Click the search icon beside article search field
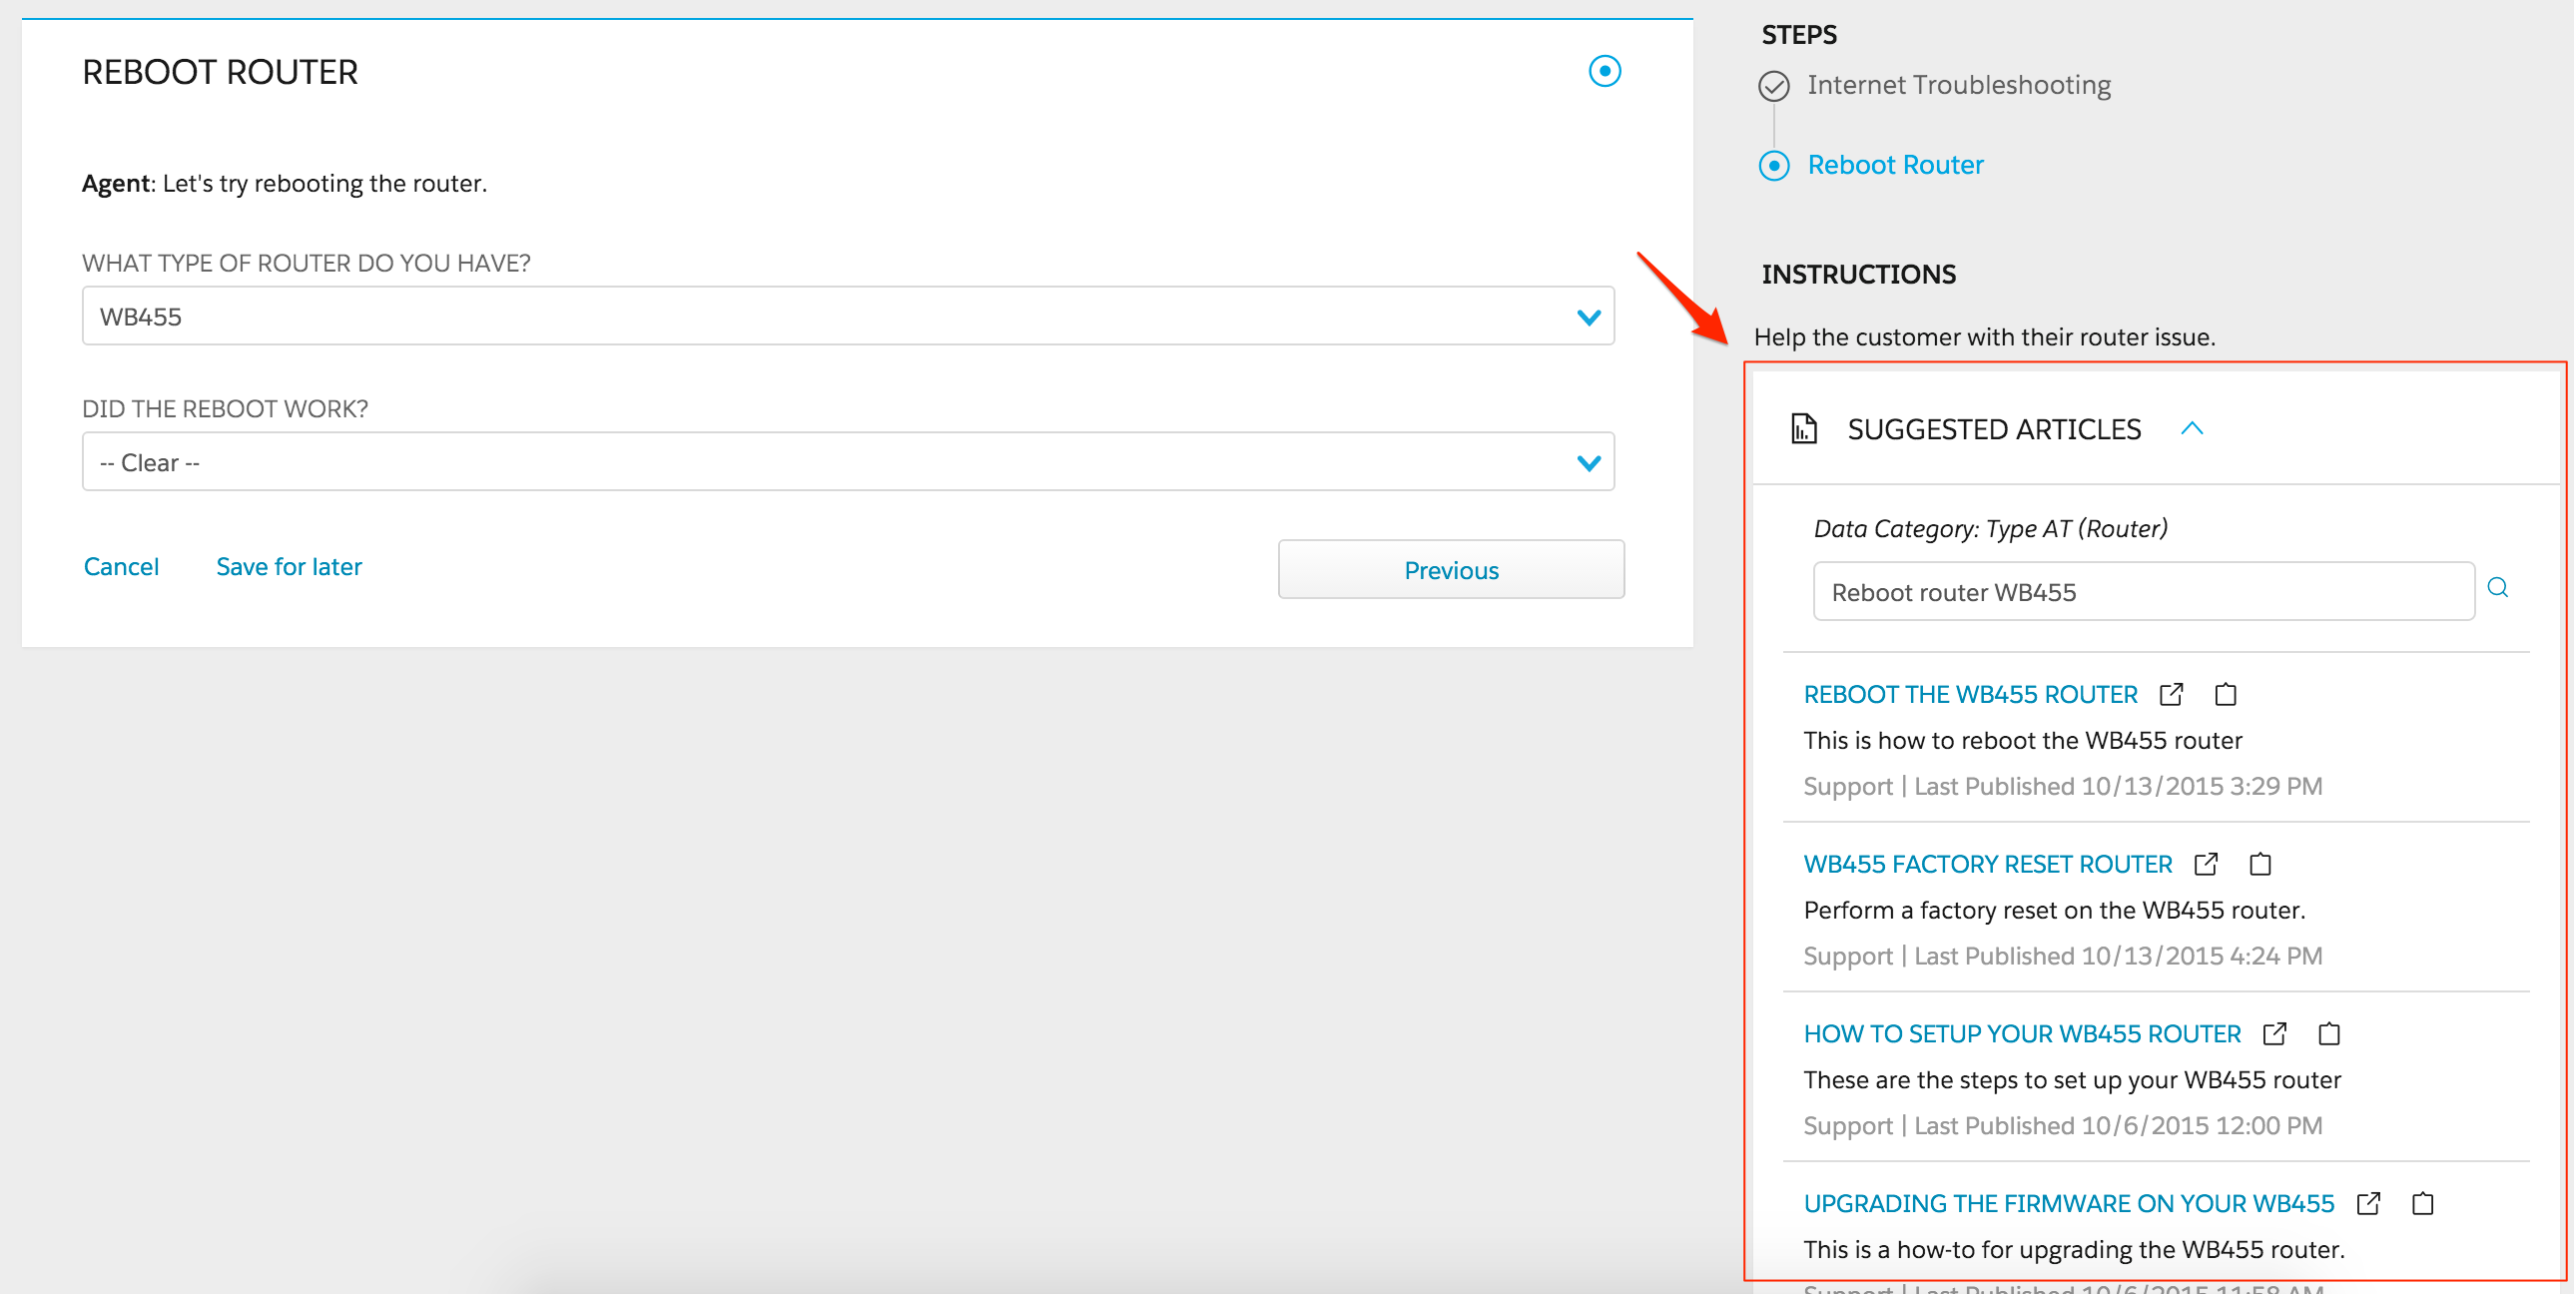2574x1294 pixels. point(2497,587)
